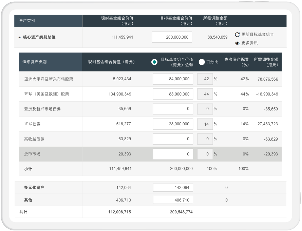Edit 高收益债券 target amount field
The width and height of the screenshot is (302, 231).
pyautogui.click(x=173, y=139)
